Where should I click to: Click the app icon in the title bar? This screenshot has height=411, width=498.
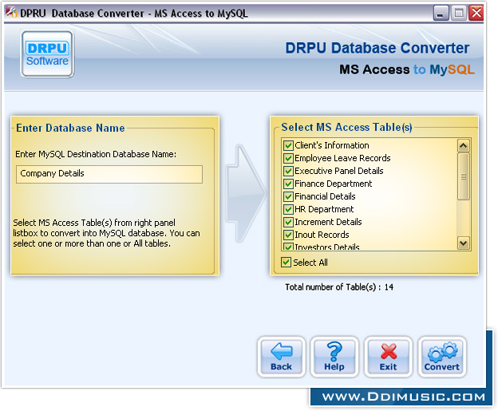pyautogui.click(x=11, y=13)
